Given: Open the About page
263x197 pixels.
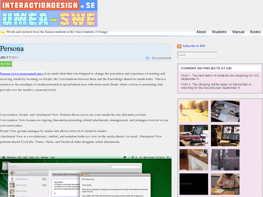Looking at the screenshot, I should click(x=201, y=32).
